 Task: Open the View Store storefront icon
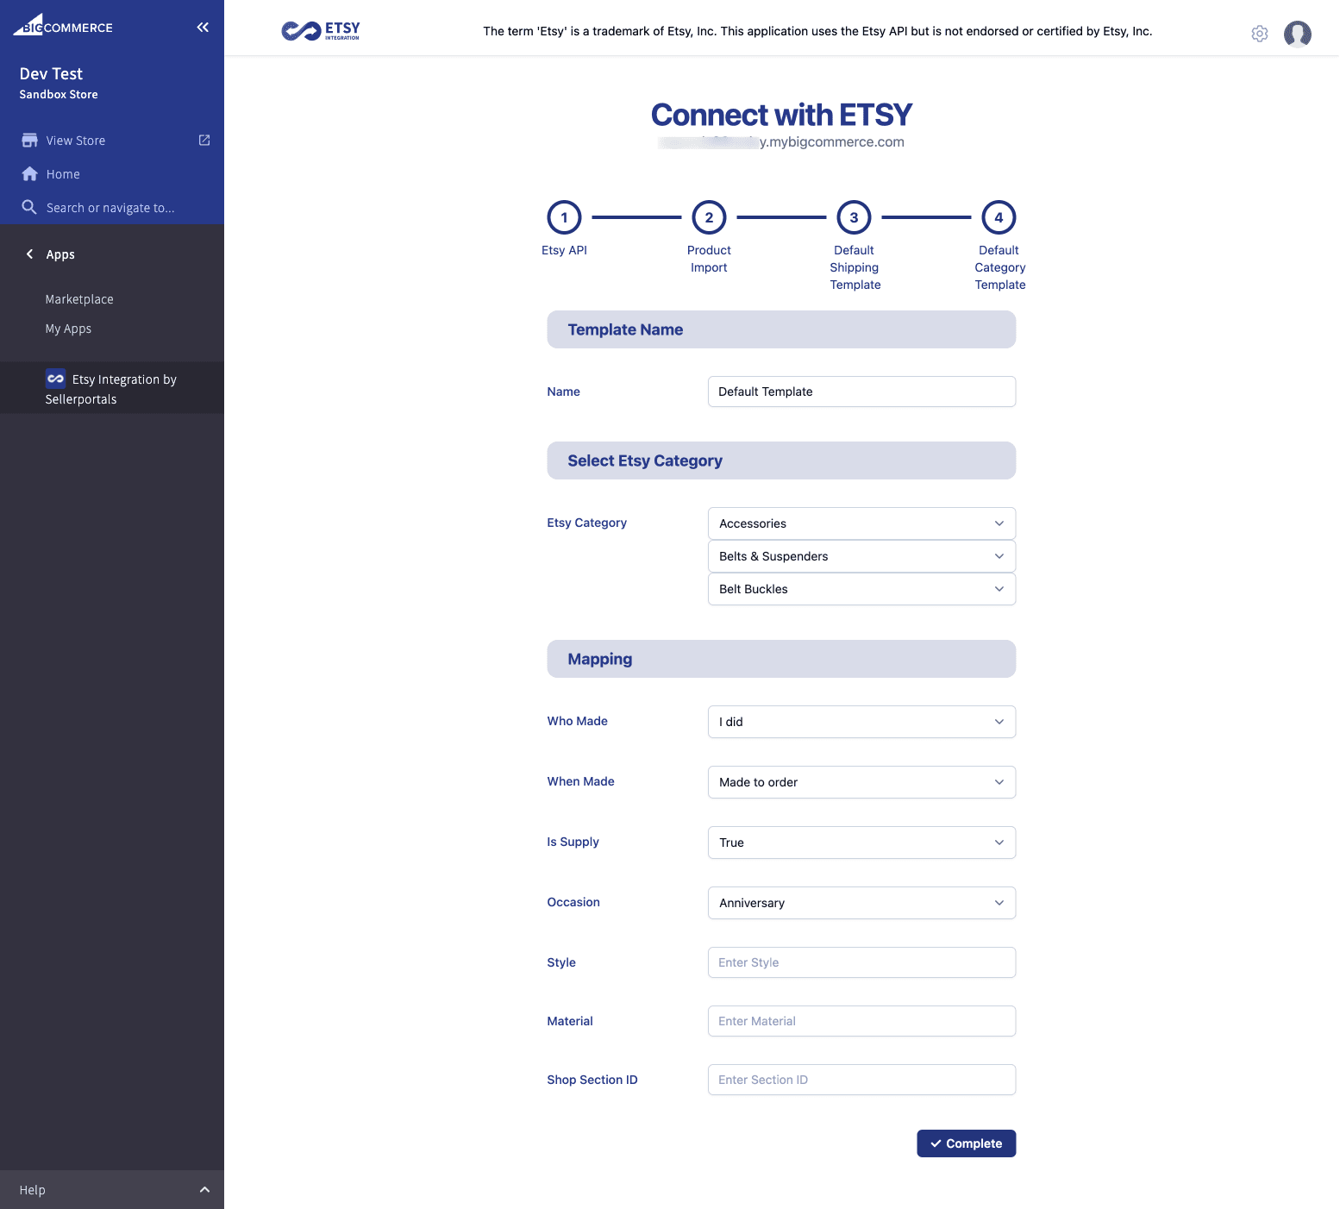click(29, 141)
